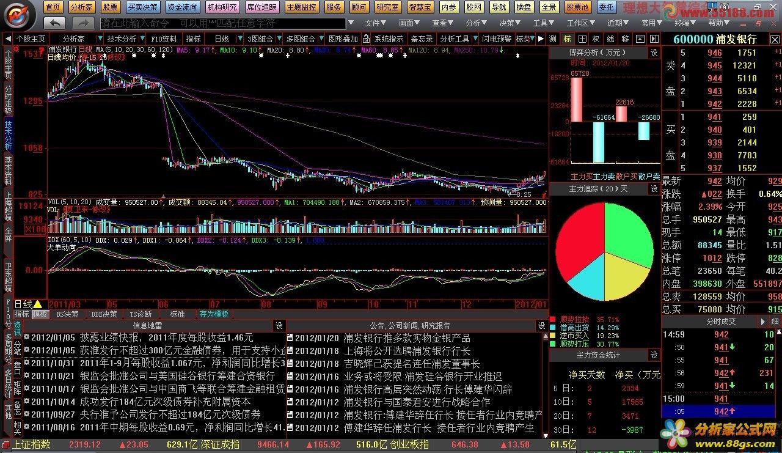This screenshot has height=453, width=782.
Task: Click the 线 (draw line) icon
Action: click(611, 39)
